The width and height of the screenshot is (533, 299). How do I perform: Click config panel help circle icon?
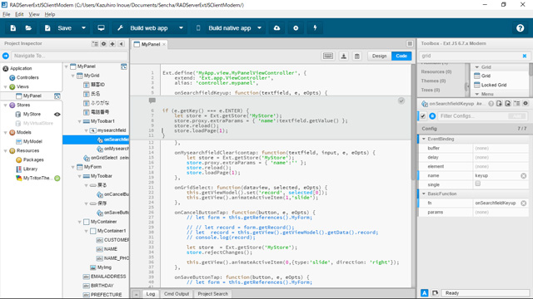[x=491, y=104]
